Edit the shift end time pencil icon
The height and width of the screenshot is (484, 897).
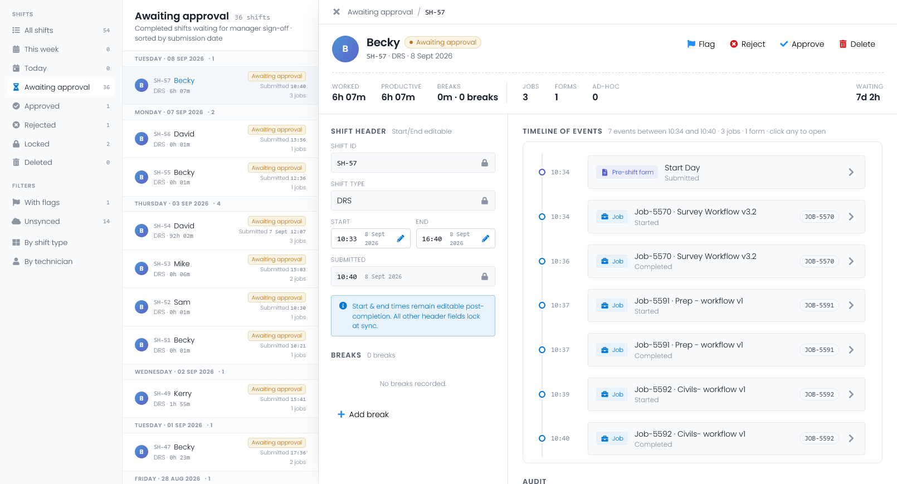click(x=485, y=238)
